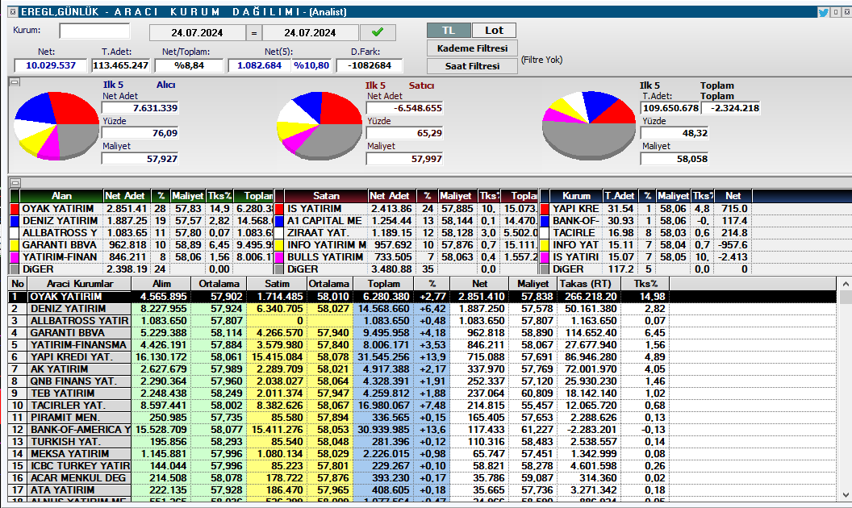Open the Kademe Filtresi filter
Screen dimensions: 852x508
click(472, 48)
